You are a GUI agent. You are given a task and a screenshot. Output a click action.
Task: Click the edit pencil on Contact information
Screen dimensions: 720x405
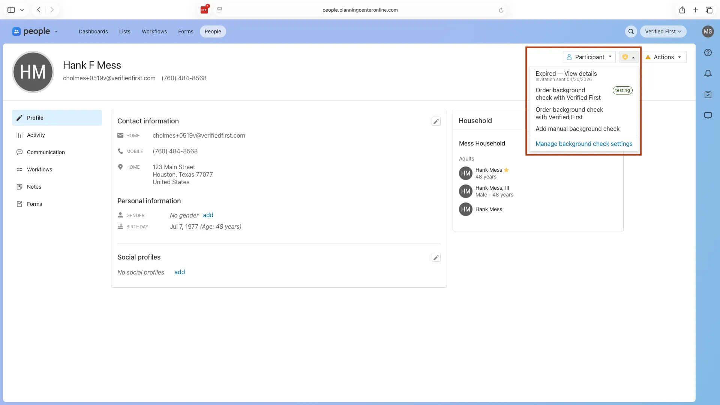point(436,121)
